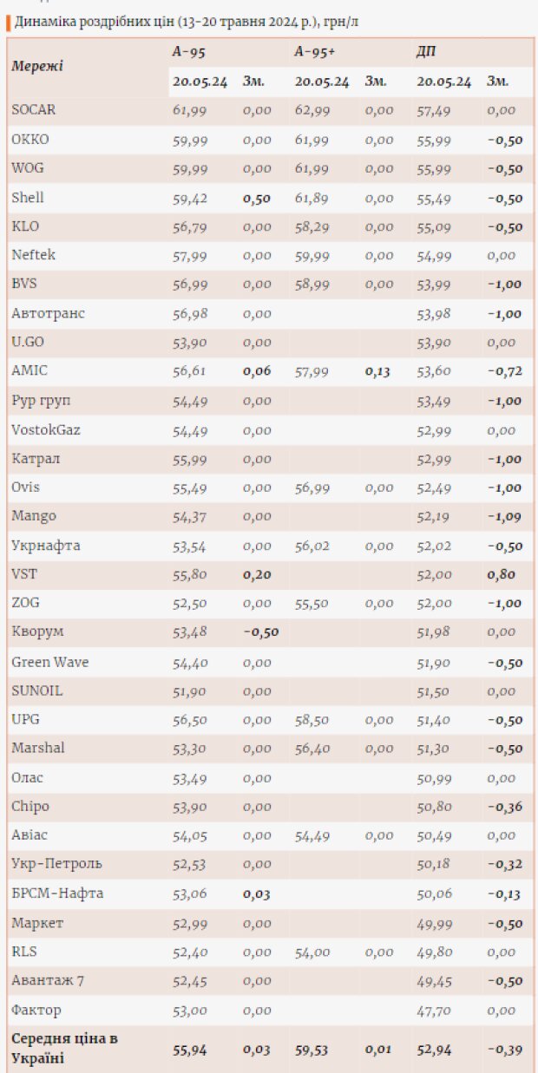Select UPG A-95+ price 58,50
Viewport: 538px width, 1073px height.
pyautogui.click(x=312, y=719)
